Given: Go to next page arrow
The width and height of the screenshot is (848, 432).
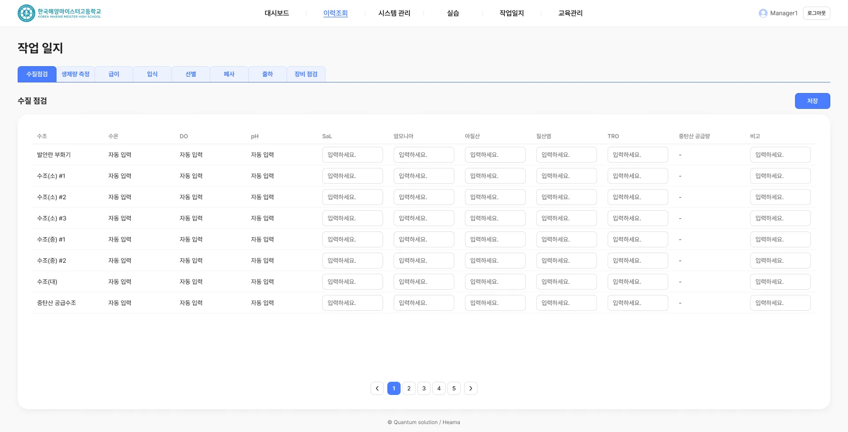Looking at the screenshot, I should point(471,388).
